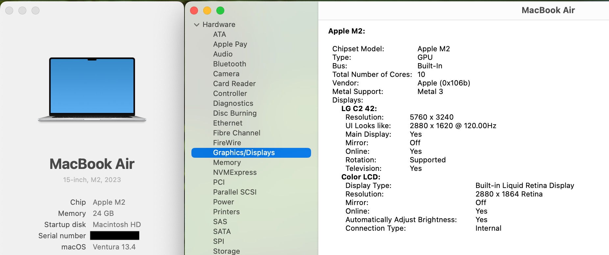Open the Ethernet hardware entry

tap(228, 123)
